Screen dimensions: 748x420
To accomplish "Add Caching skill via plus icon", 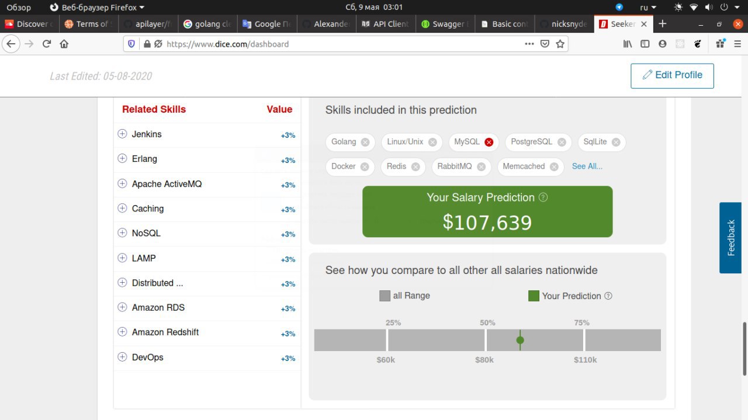I will 122,208.
